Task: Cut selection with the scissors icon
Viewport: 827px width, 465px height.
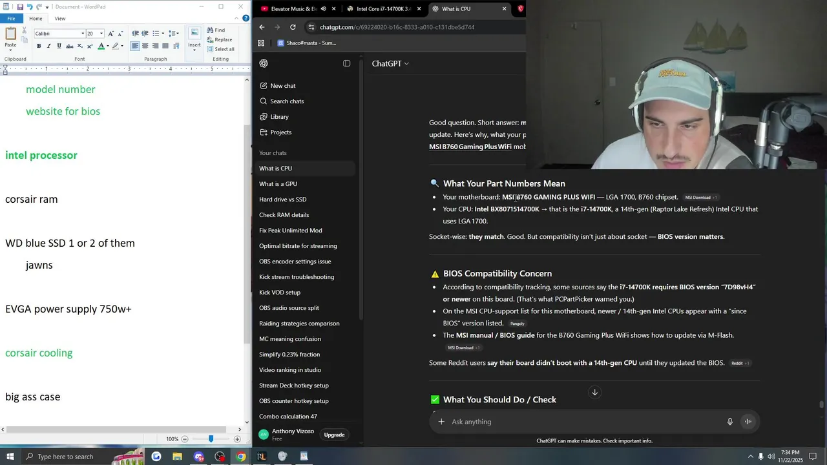Action: tap(25, 30)
